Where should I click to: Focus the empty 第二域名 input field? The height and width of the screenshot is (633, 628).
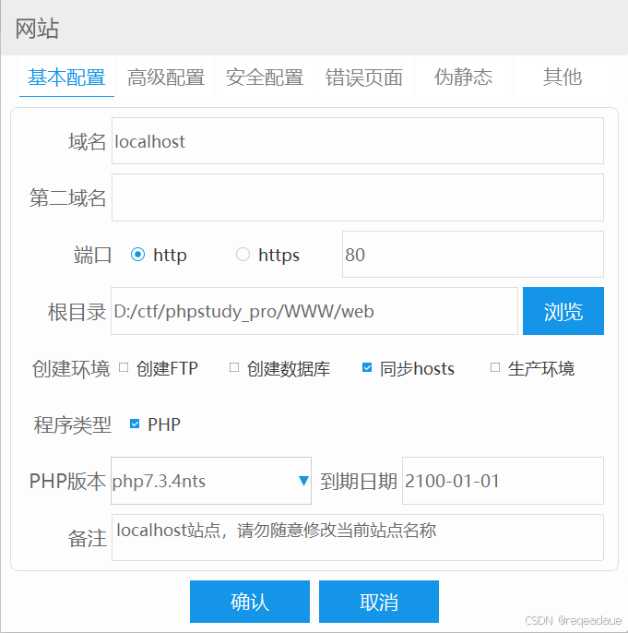pos(358,197)
